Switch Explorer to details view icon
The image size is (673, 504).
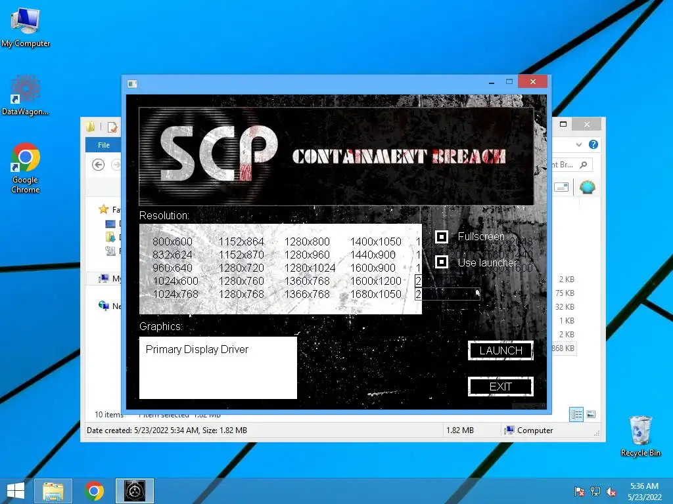click(576, 415)
